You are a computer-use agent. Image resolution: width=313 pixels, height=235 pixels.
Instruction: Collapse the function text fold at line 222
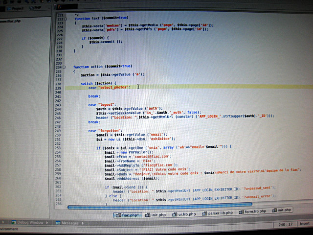[x=66, y=19]
